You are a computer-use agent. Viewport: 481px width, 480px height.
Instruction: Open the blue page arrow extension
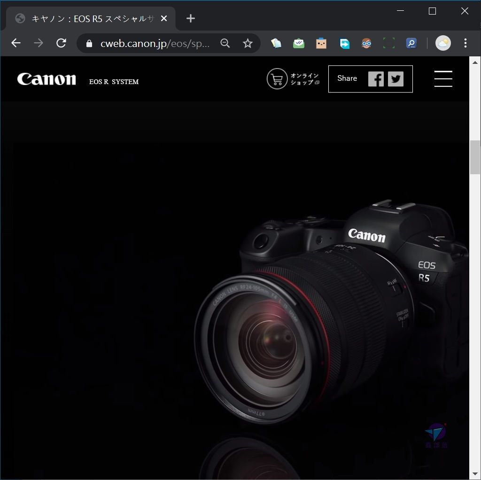344,44
